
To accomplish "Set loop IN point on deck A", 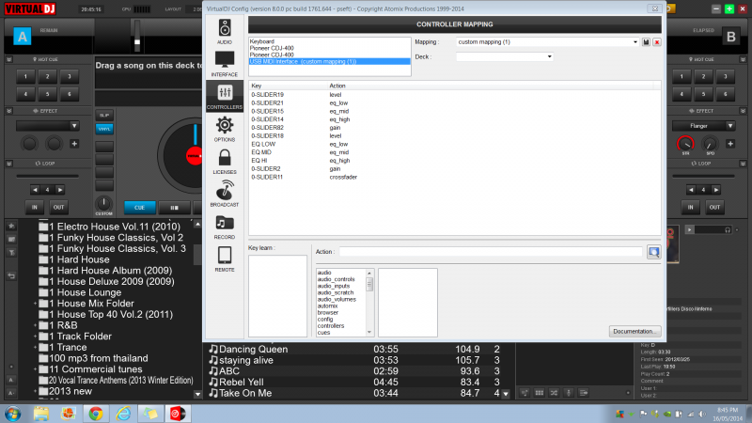I will click(x=35, y=207).
